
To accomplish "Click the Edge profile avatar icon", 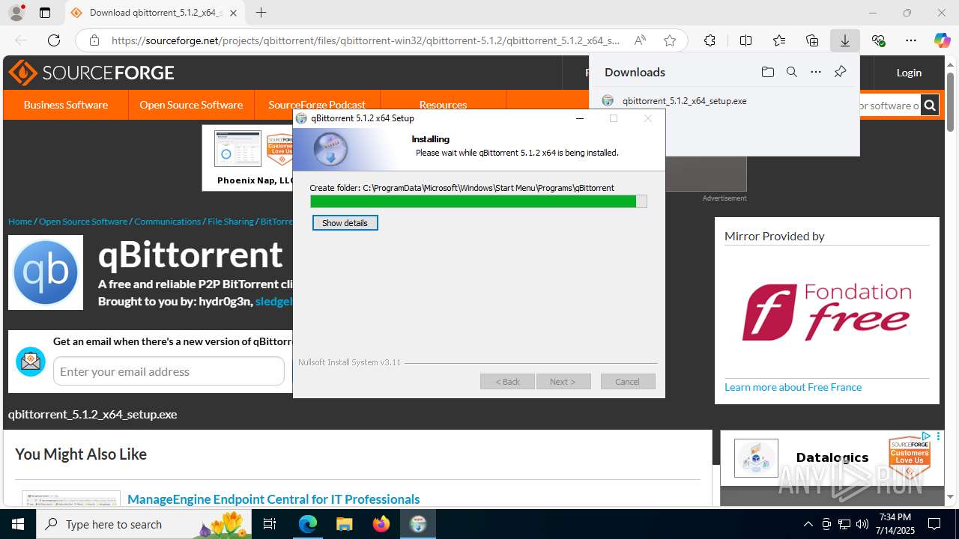I will click(x=16, y=13).
